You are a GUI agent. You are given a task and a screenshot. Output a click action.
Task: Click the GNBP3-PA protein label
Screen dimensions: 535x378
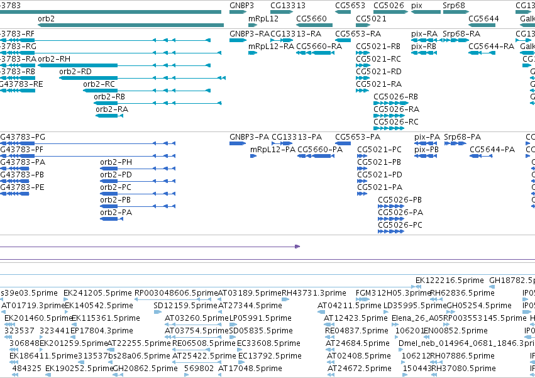pos(250,137)
